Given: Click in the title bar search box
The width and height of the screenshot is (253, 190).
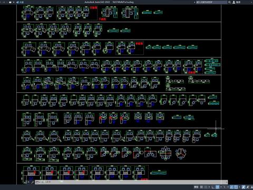Looking at the screenshot, I should tap(212, 2).
